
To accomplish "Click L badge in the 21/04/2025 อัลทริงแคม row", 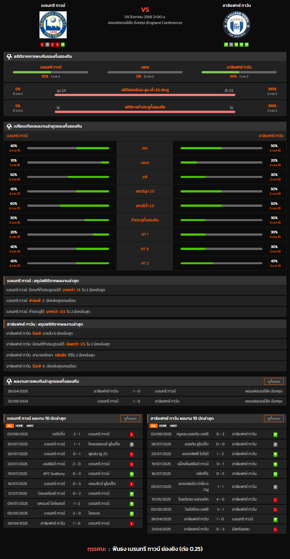I will click(x=275, y=529).
